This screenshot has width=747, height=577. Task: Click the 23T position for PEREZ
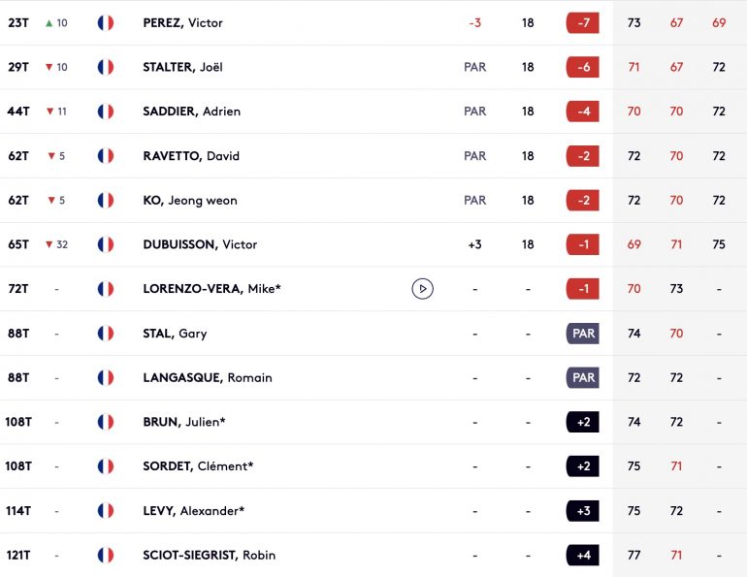[18, 22]
